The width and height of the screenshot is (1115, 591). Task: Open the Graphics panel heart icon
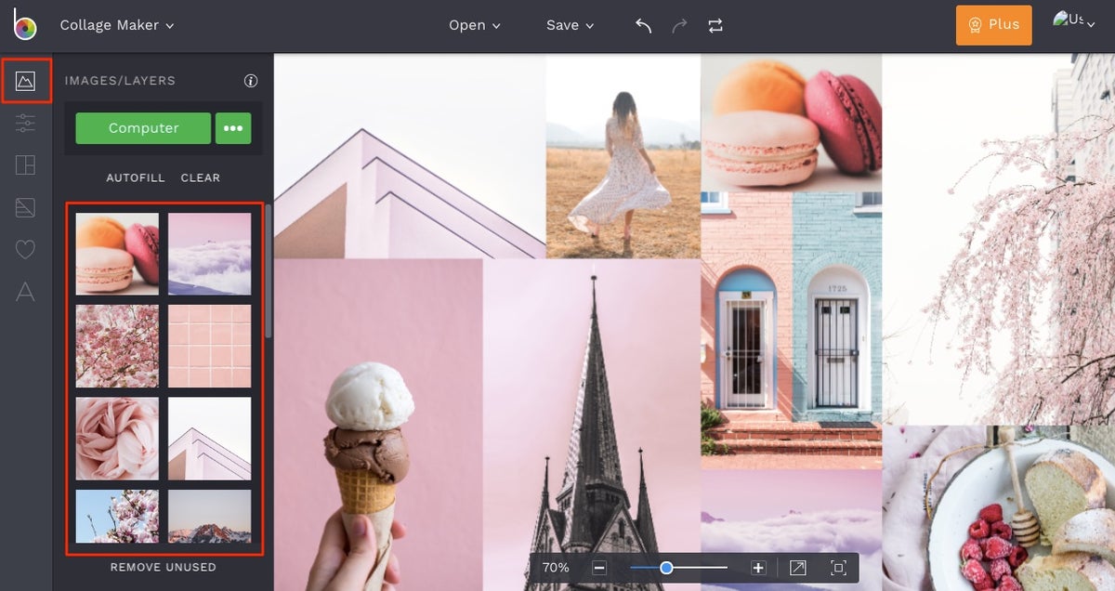(26, 249)
